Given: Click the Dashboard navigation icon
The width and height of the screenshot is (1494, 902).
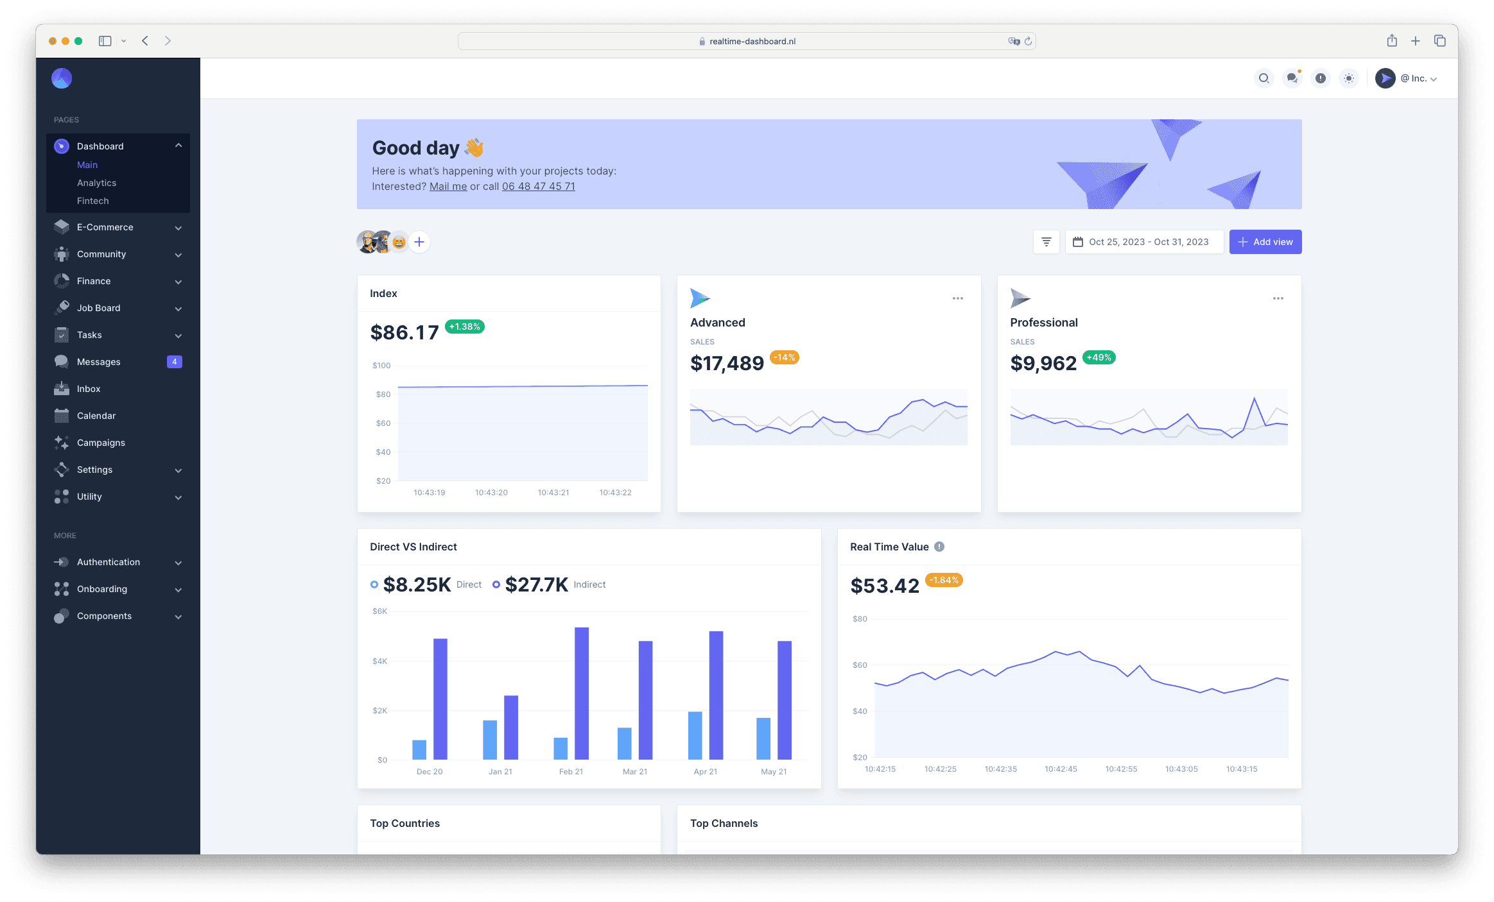Looking at the screenshot, I should [61, 145].
